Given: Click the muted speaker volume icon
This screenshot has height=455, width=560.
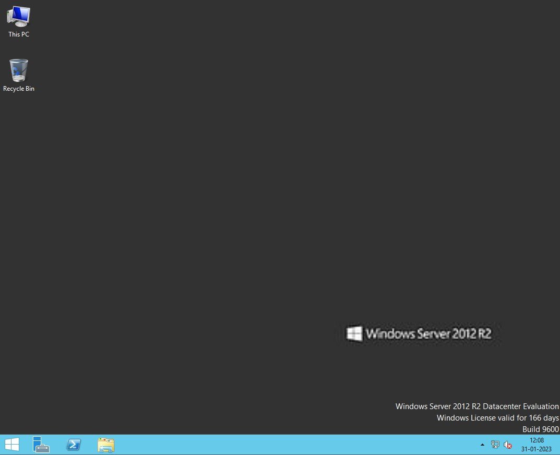Looking at the screenshot, I should pyautogui.click(x=507, y=445).
